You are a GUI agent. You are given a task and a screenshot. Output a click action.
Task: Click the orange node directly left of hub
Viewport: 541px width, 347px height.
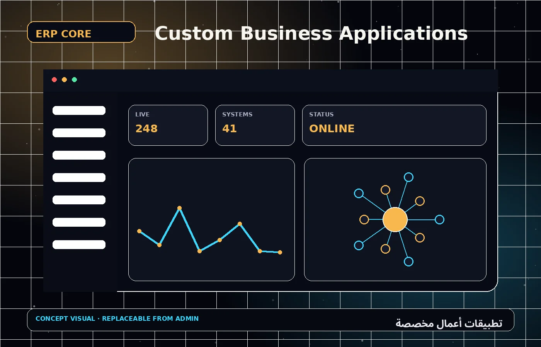364,220
